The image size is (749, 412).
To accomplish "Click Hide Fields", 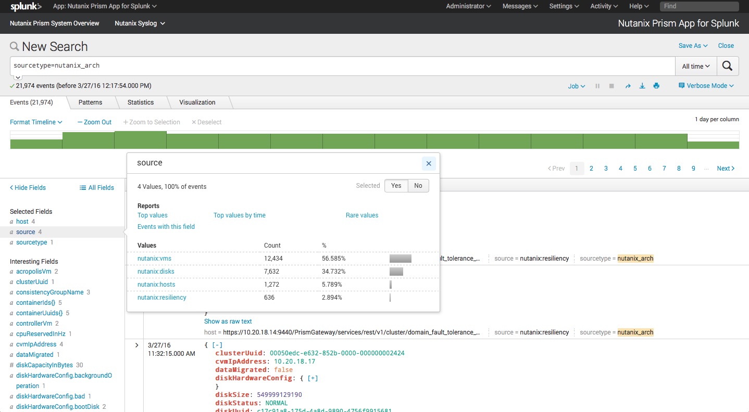I will click(x=28, y=188).
